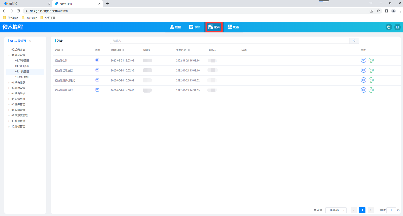Collapse the 01.基础设置 tree node

click(x=9, y=55)
